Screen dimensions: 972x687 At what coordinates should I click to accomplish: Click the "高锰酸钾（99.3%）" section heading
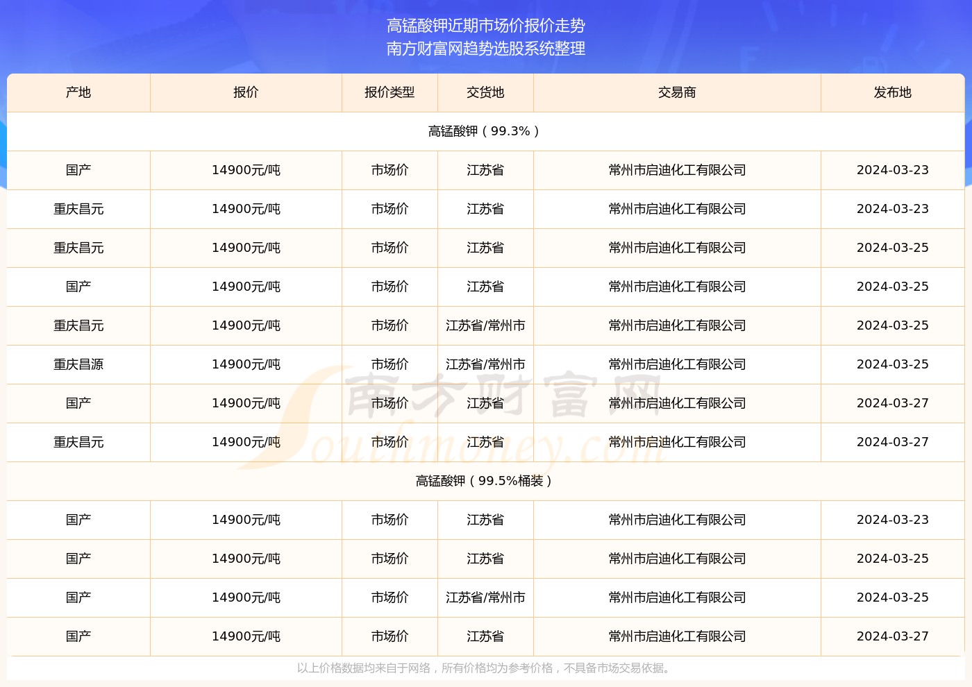(x=485, y=131)
